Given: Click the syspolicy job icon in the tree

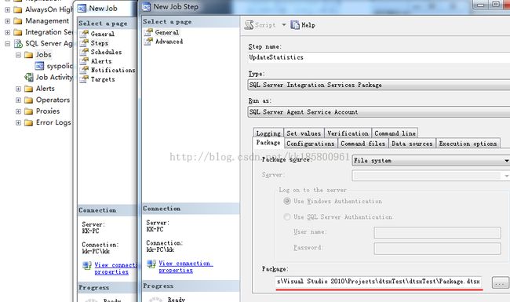Looking at the screenshot, I should pos(39,66).
